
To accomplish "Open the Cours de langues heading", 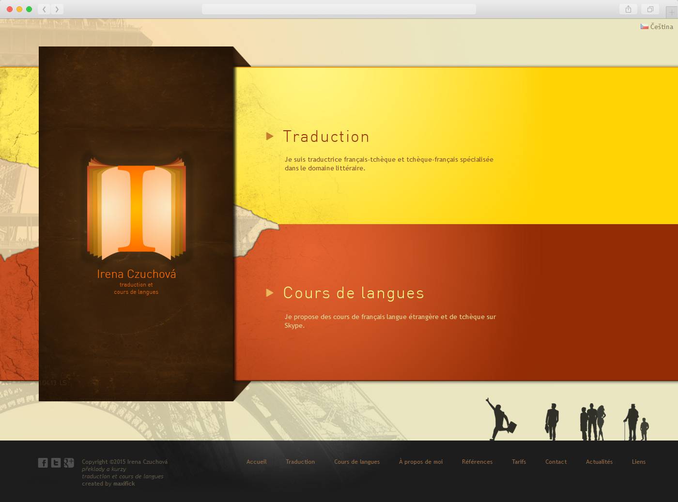I will pos(354,293).
